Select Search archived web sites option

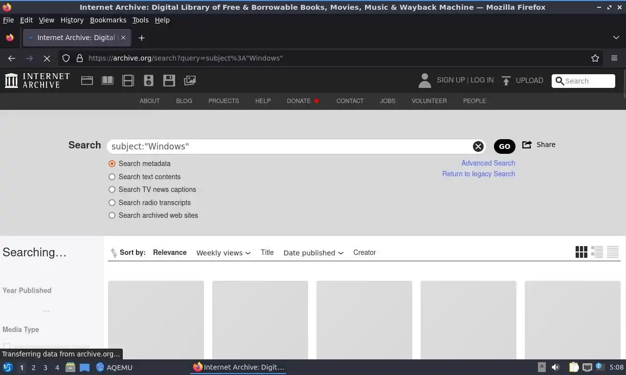[112, 215]
